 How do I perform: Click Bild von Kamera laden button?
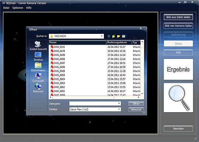pyautogui.click(x=178, y=26)
